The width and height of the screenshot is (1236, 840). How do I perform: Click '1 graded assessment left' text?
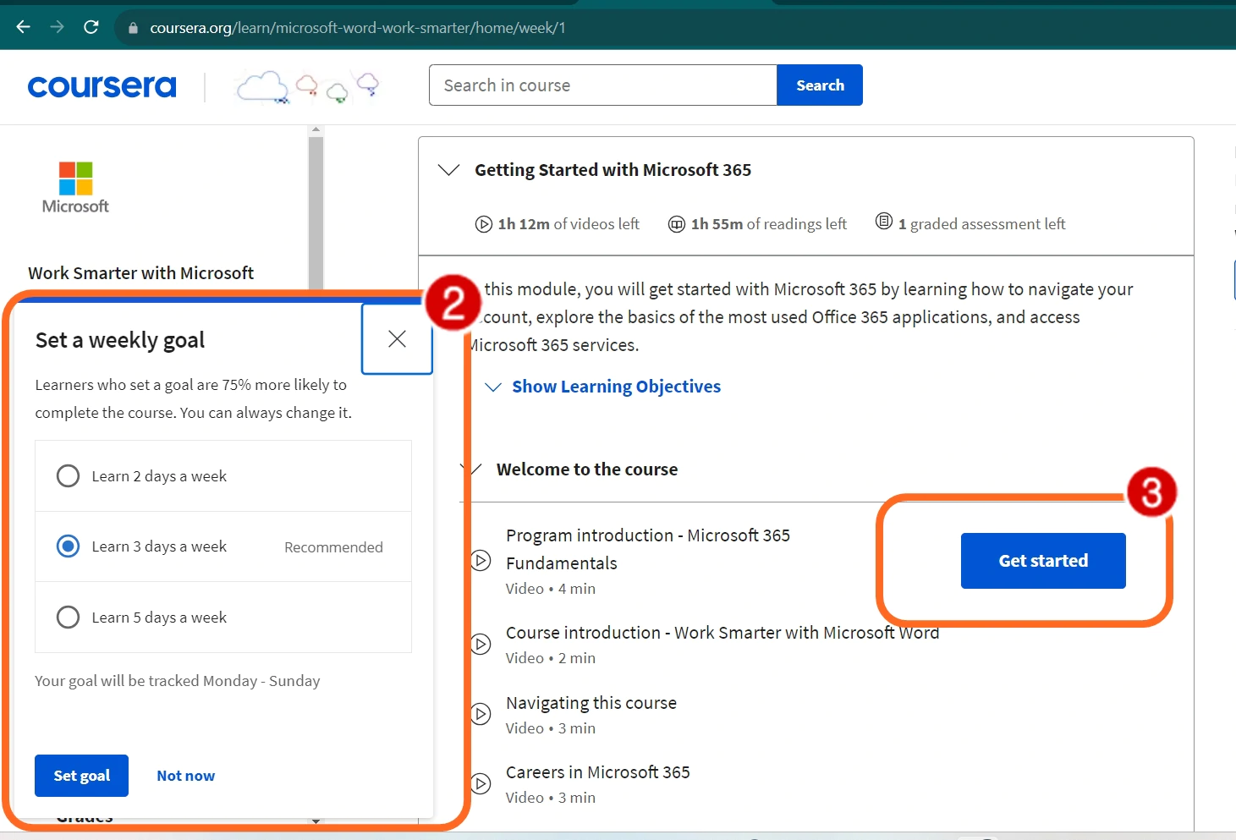(981, 224)
